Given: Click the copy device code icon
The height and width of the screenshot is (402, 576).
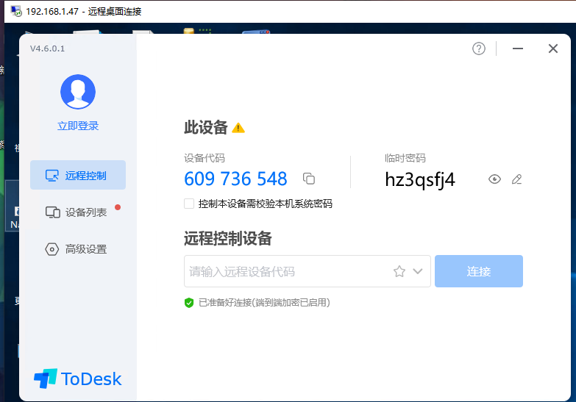Looking at the screenshot, I should [309, 179].
